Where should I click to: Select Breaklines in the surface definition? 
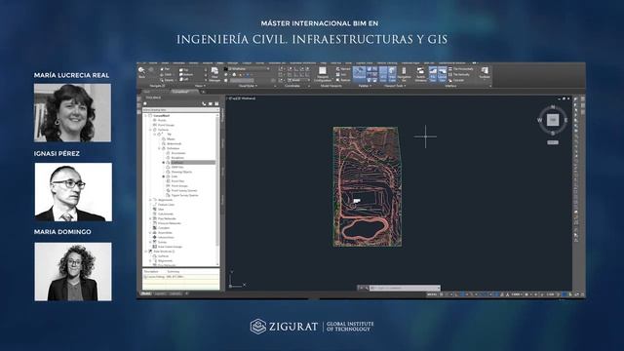[x=177, y=158]
